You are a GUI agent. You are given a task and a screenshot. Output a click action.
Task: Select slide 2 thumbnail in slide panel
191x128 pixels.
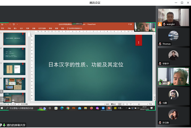[x=14, y=54]
